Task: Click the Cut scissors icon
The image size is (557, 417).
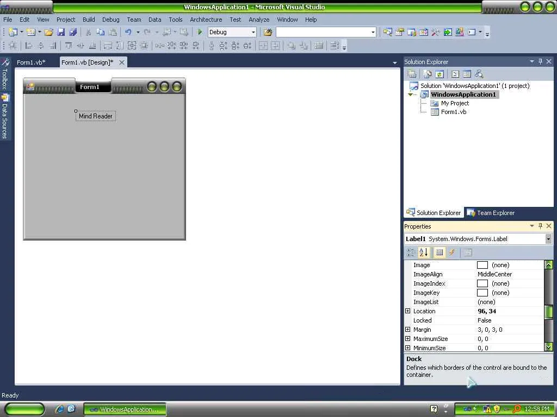Action: pyautogui.click(x=89, y=32)
